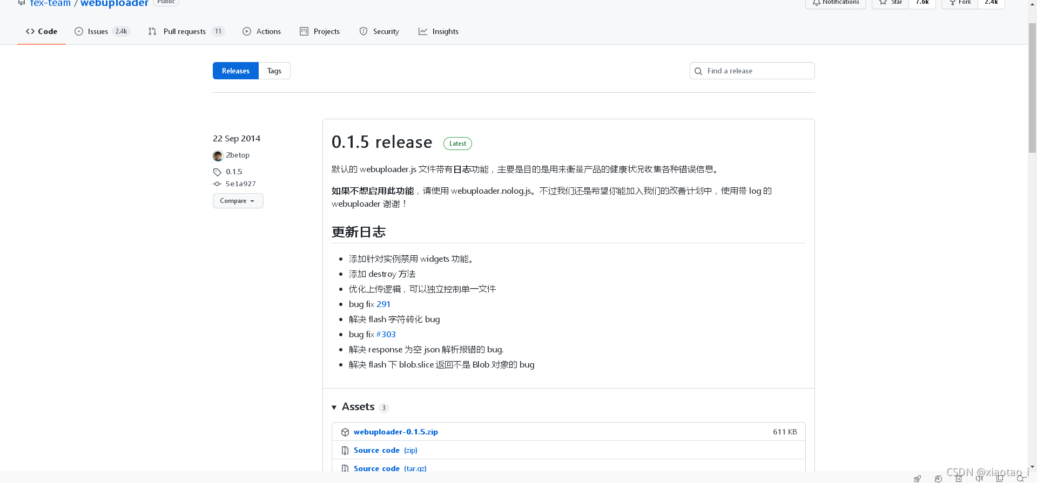Click the package icon beside webuploader-0.1.5.zip
The height and width of the screenshot is (483, 1037).
click(345, 432)
